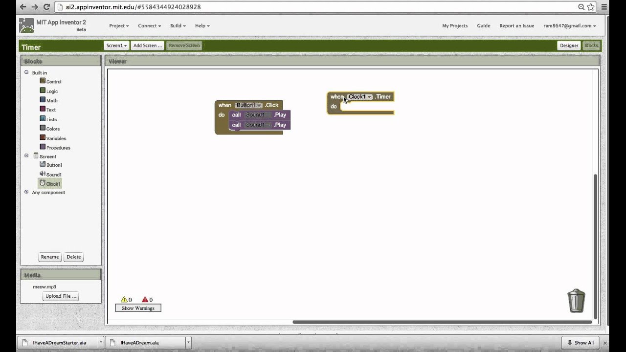Image resolution: width=626 pixels, height=352 pixels.
Task: Open the Screen1 screen selector dropdown
Action: click(x=116, y=45)
